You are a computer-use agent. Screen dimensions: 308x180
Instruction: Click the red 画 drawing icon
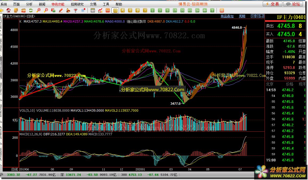pos(222,10)
